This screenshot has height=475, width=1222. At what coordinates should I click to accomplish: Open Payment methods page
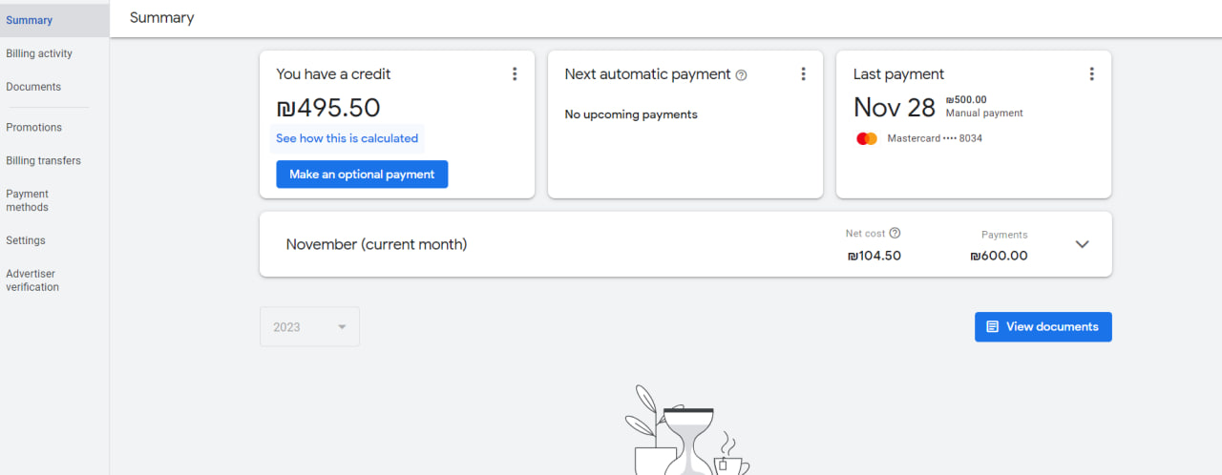click(x=28, y=200)
